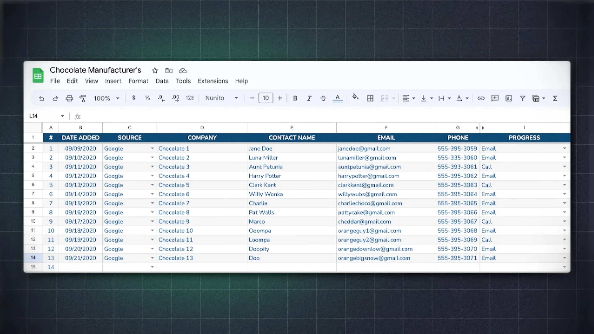Click the Insert chart icon
The image size is (594, 334).
click(x=509, y=98)
